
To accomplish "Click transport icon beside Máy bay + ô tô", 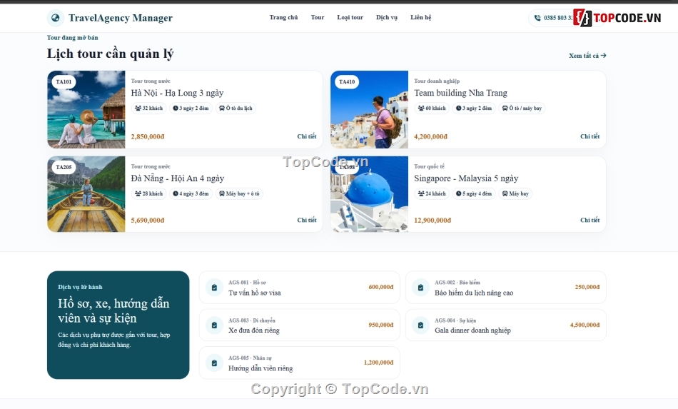I will [x=222, y=193].
